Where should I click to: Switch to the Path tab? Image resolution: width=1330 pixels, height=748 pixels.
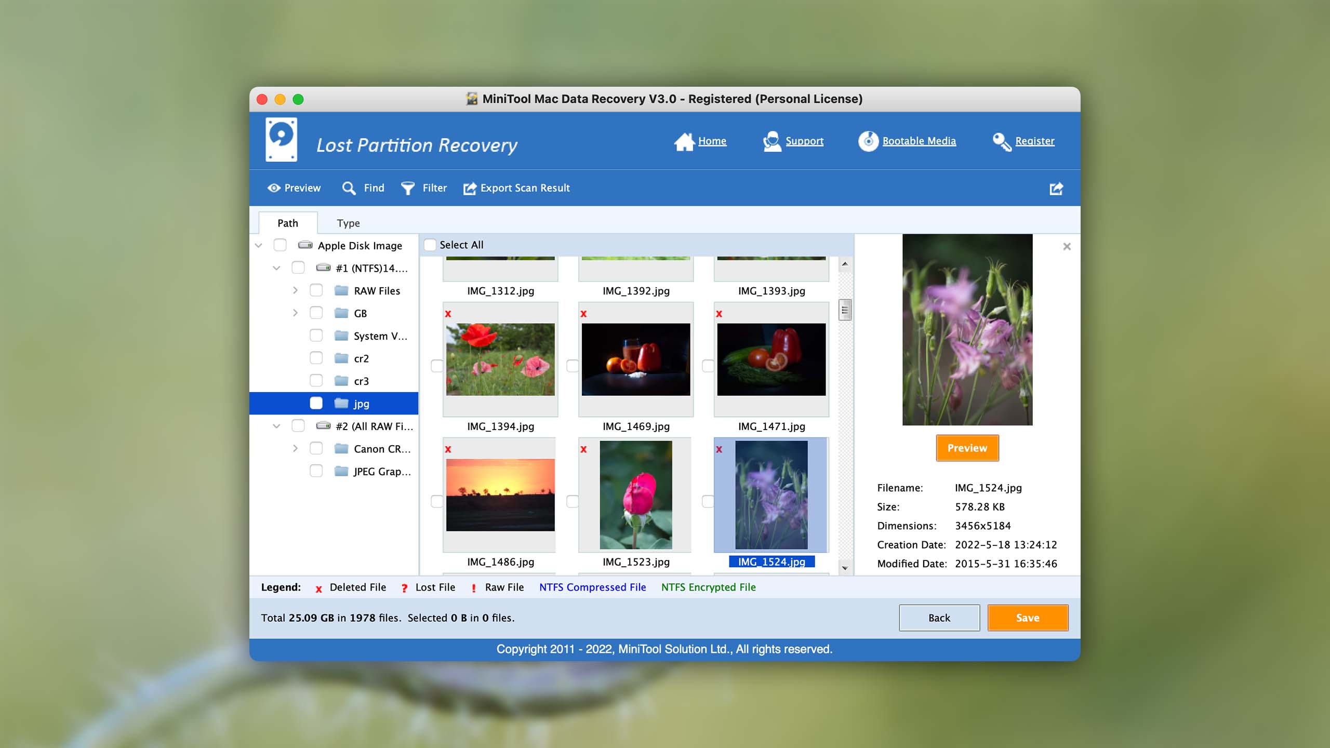click(x=288, y=223)
